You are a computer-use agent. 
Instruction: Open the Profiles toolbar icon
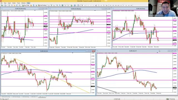click(5, 5)
